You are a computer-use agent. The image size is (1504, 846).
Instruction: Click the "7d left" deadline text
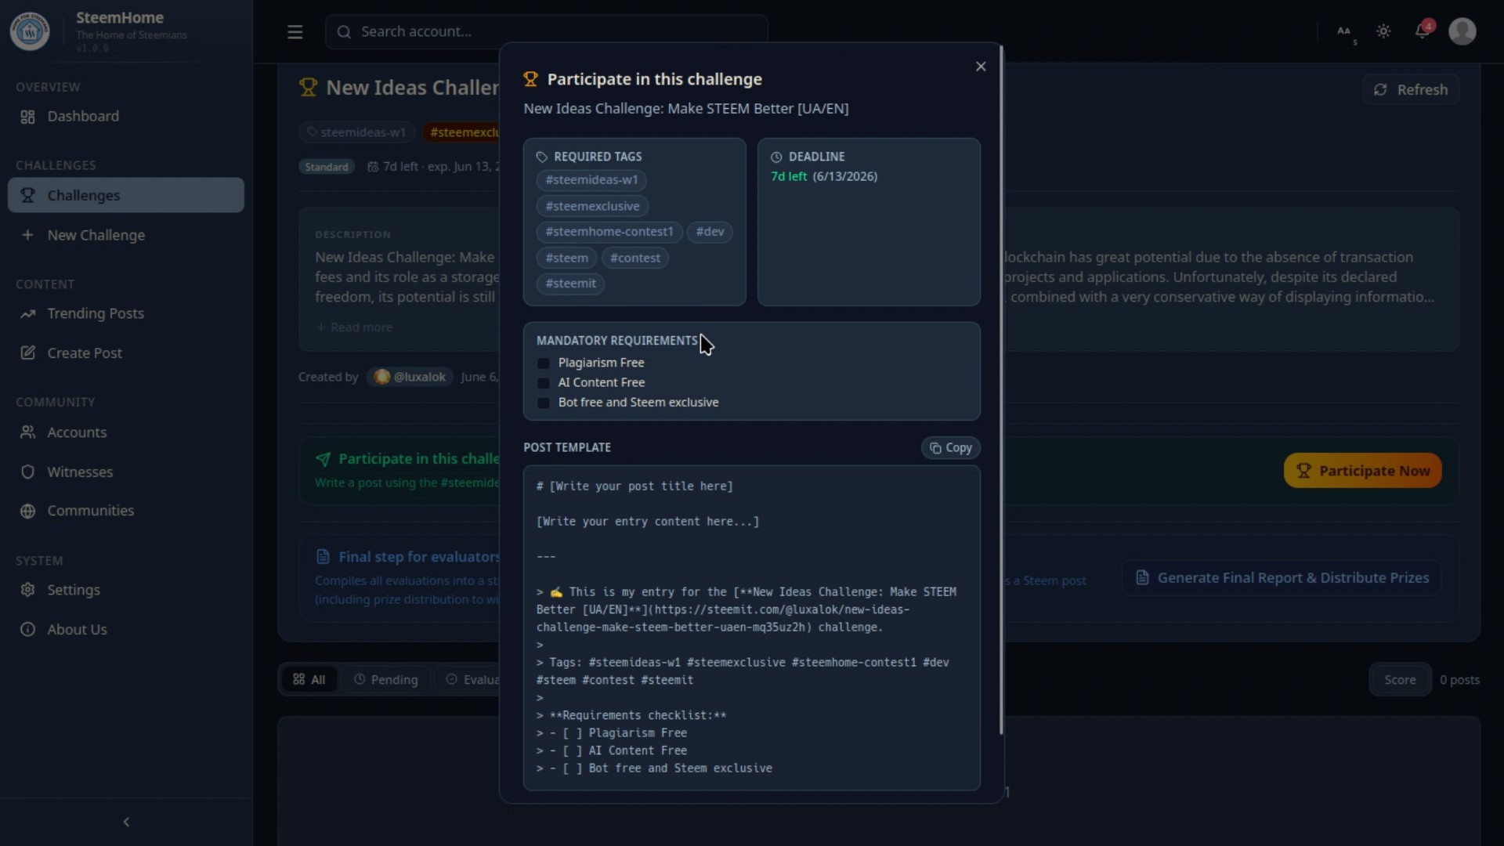coord(789,177)
